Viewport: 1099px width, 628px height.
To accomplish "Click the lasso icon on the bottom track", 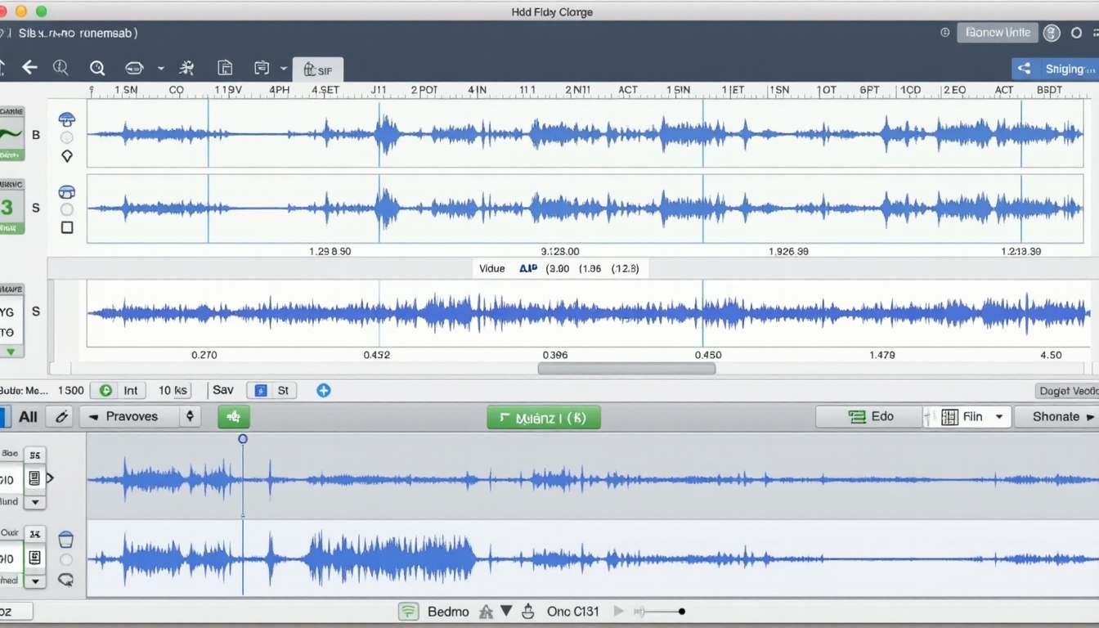I will (x=66, y=580).
